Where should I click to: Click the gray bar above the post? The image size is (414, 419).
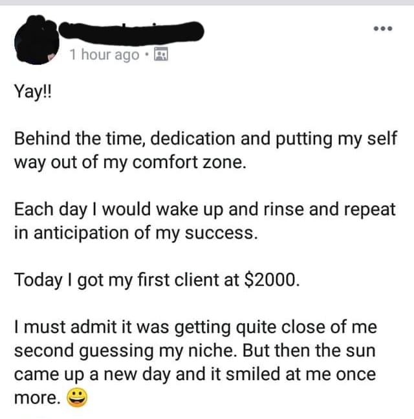tap(207, 3)
